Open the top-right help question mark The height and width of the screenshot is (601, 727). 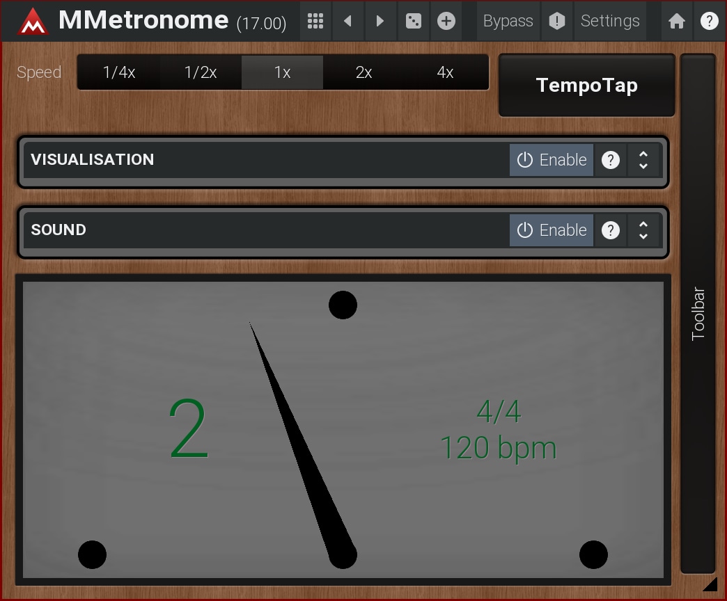709,22
